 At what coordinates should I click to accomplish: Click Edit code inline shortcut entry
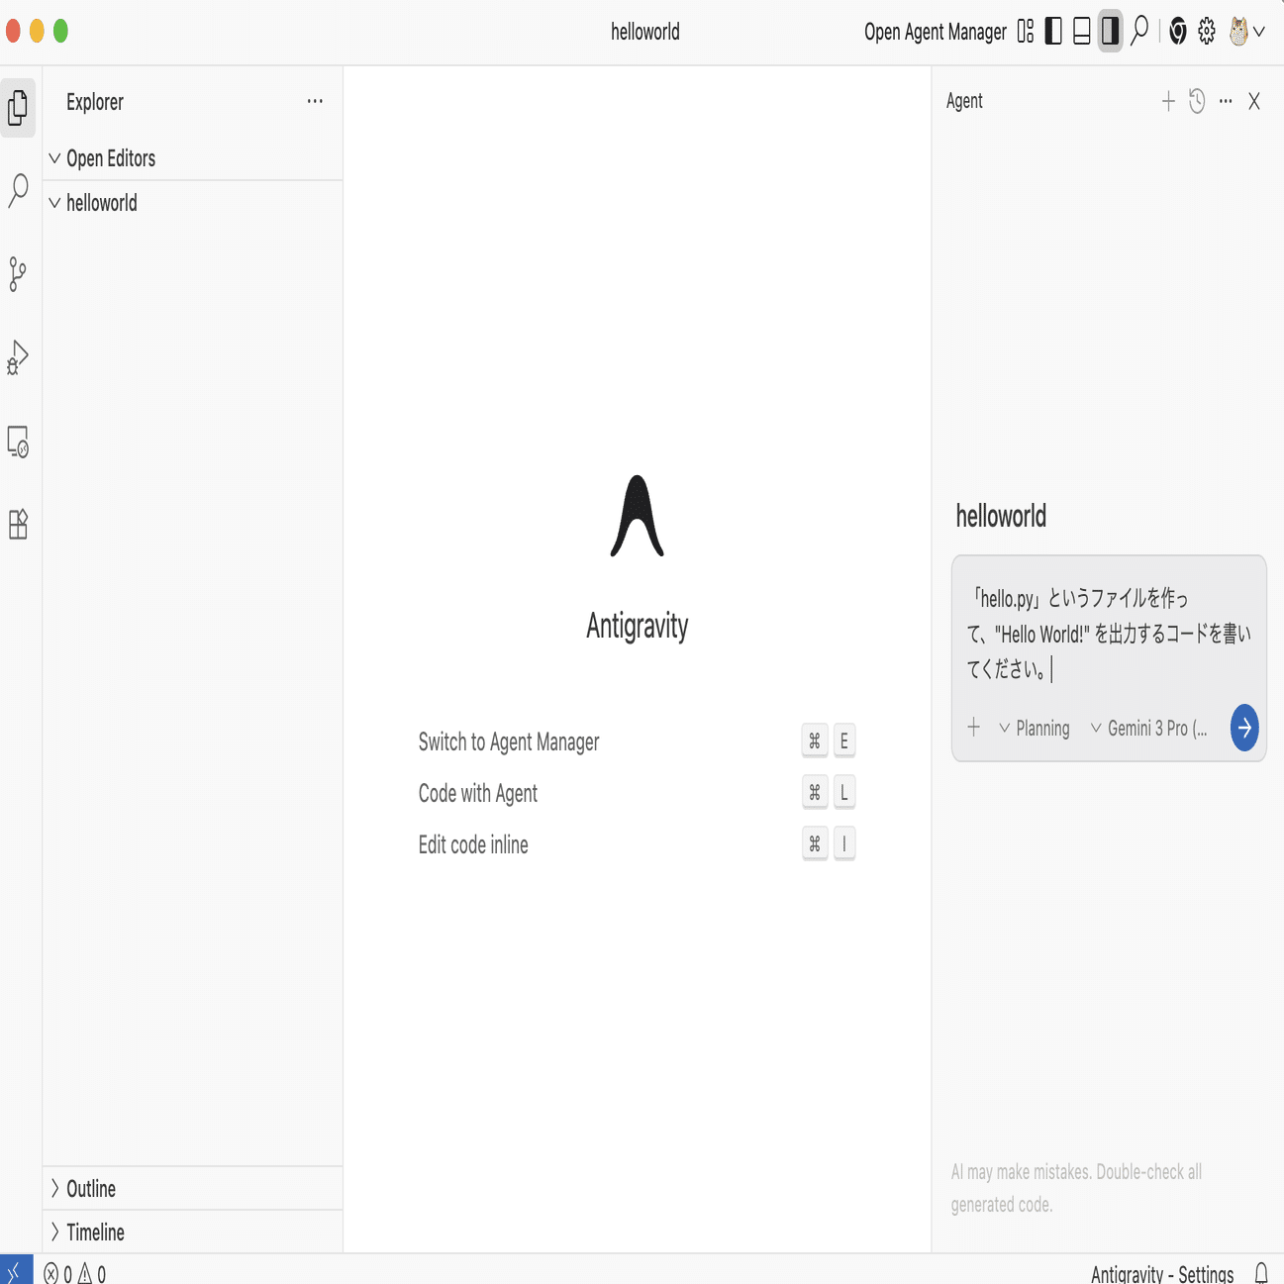coord(636,844)
